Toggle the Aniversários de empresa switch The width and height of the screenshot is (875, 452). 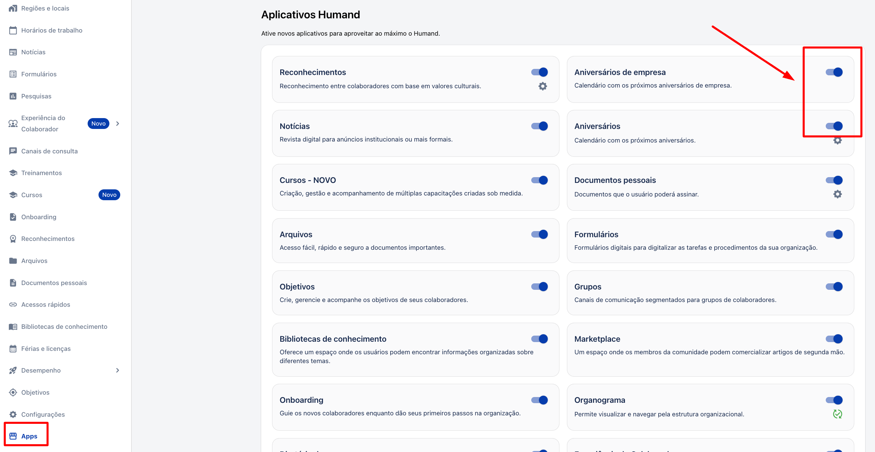(834, 72)
